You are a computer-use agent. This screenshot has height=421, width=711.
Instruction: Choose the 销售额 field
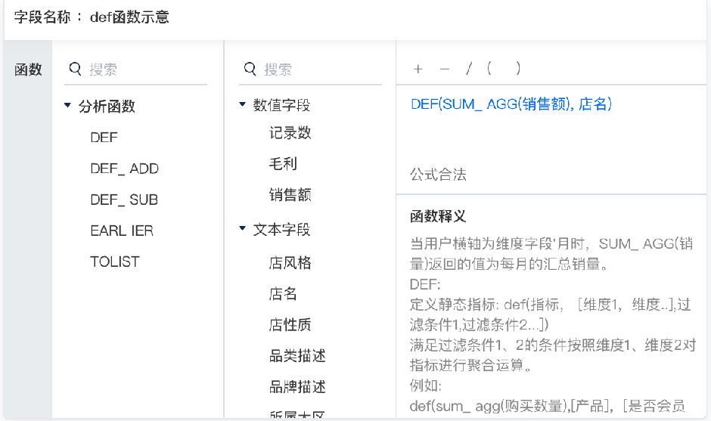[290, 195]
